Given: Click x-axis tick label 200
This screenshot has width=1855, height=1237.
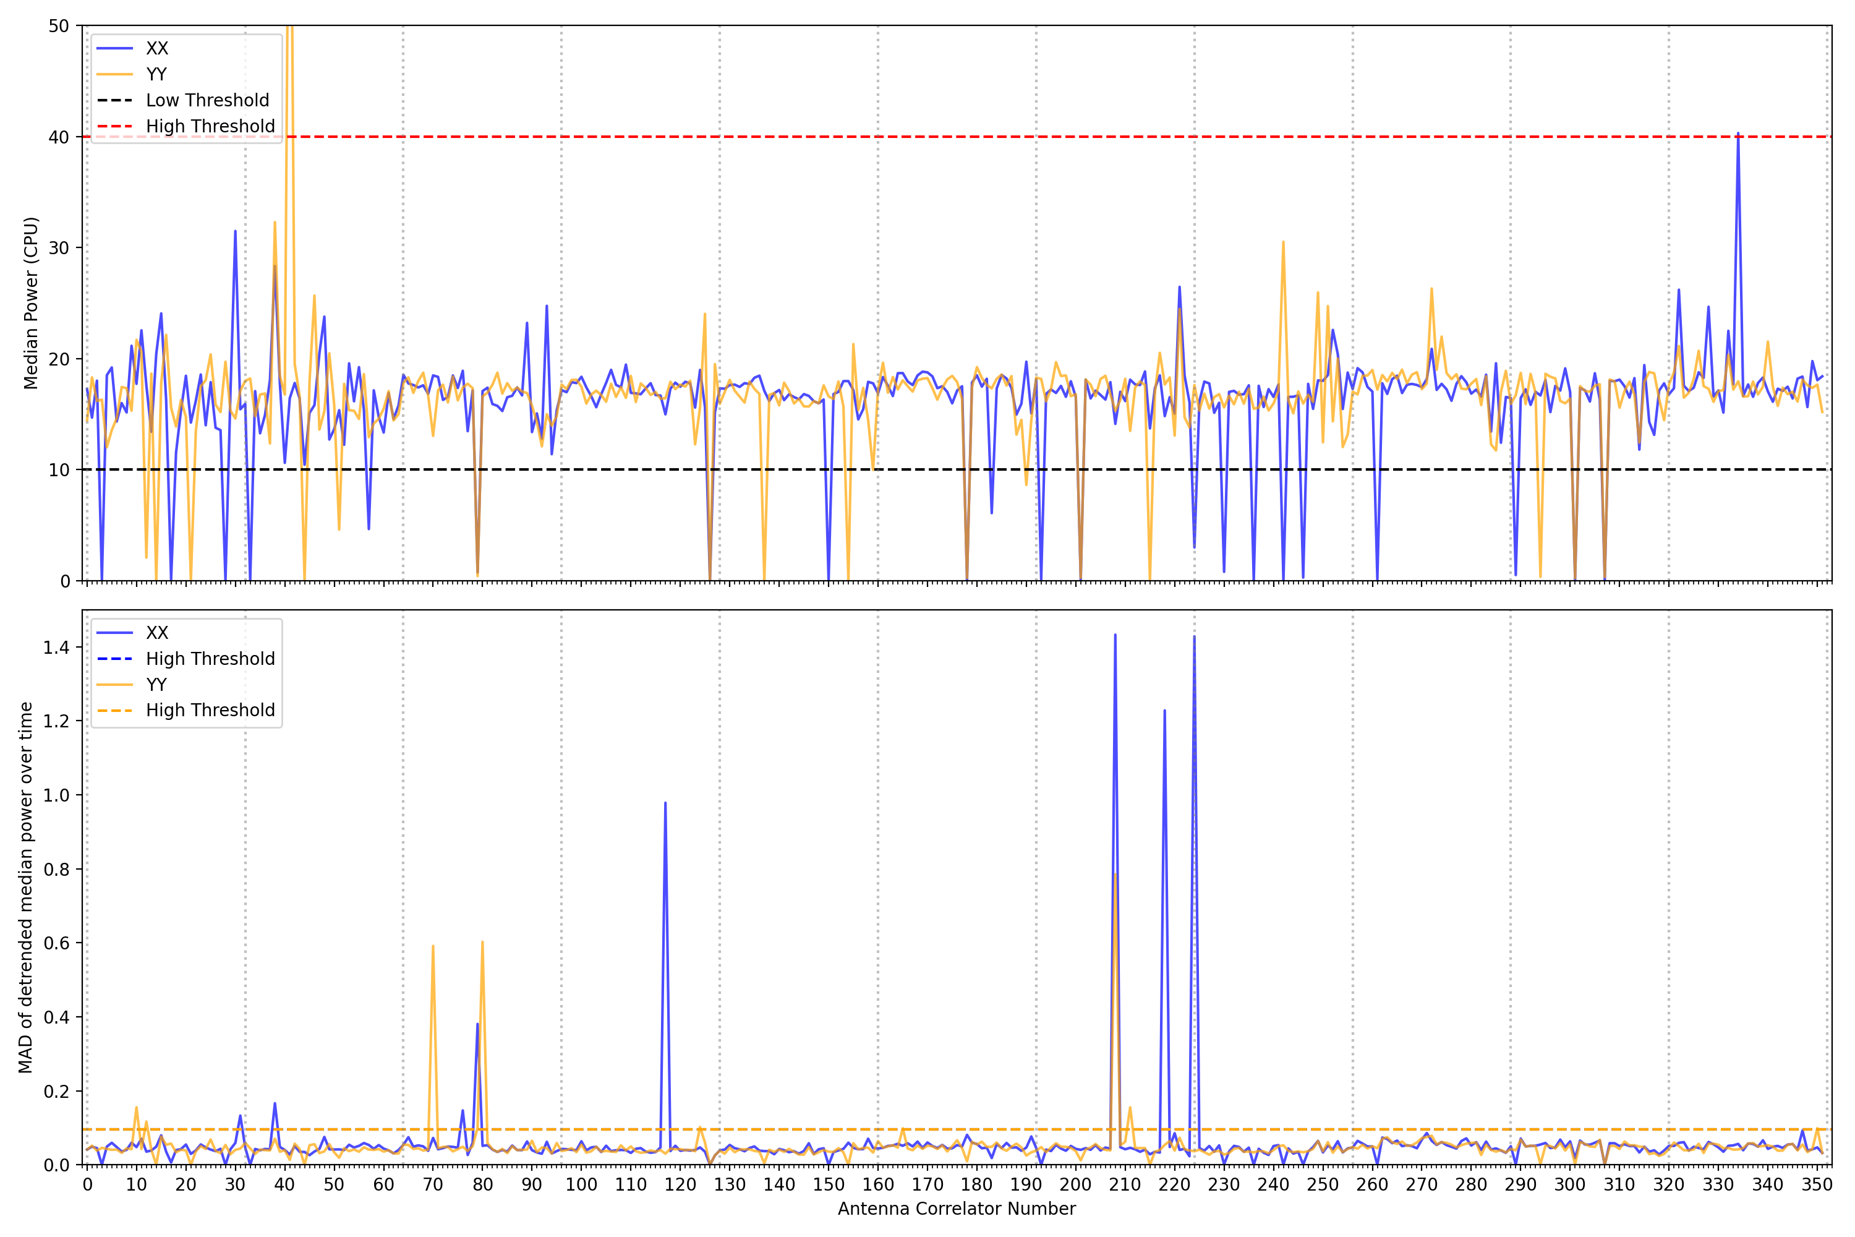Looking at the screenshot, I should pos(1075,1185).
